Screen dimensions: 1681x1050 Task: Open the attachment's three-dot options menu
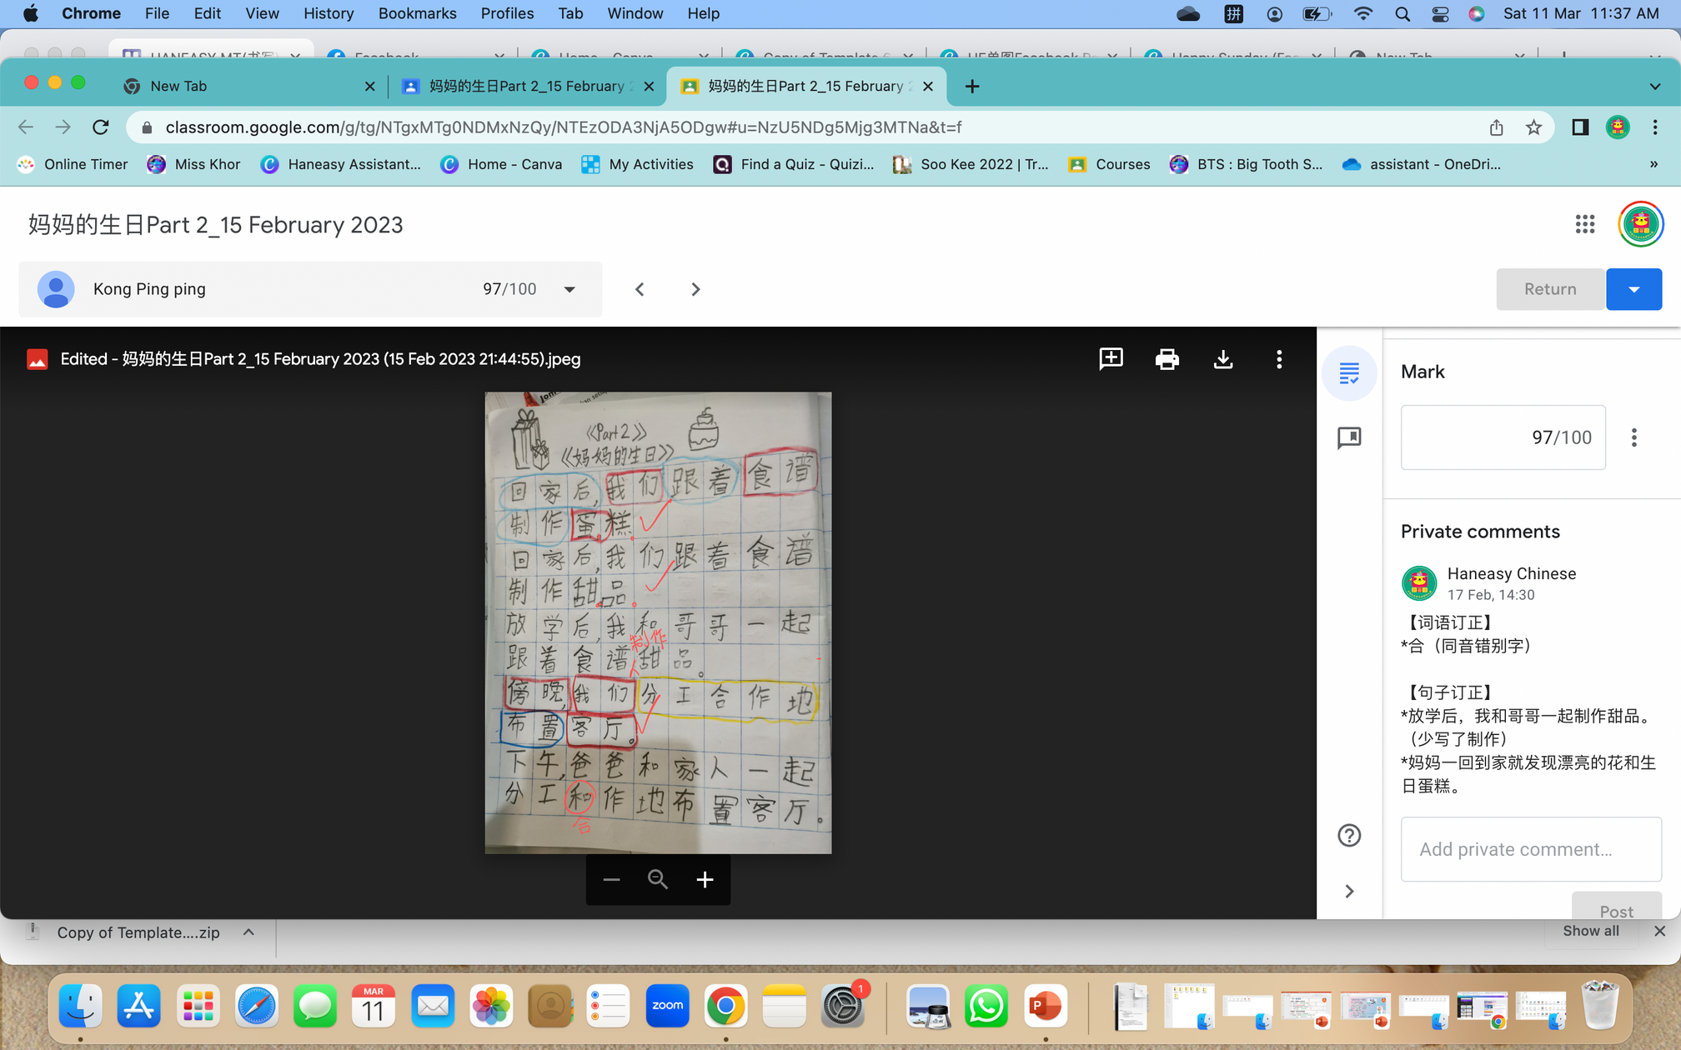1278,359
